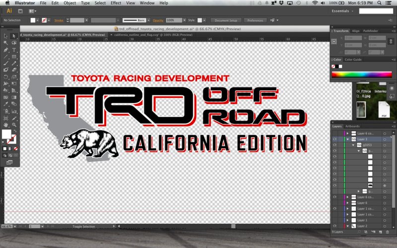This screenshot has height=248, width=397.
Task: Click the orange Stroke link
Action: click(x=59, y=20)
